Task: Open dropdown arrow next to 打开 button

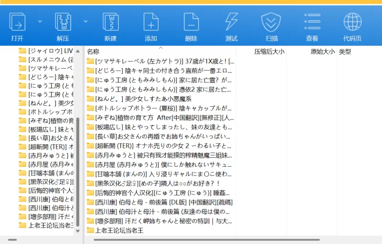Action: pyautogui.click(x=40, y=21)
